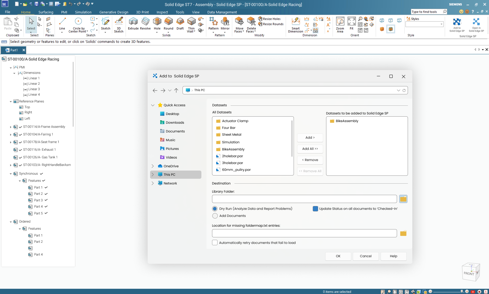The height and width of the screenshot is (294, 489).
Task: Click the Add All >> button
Action: point(310,149)
